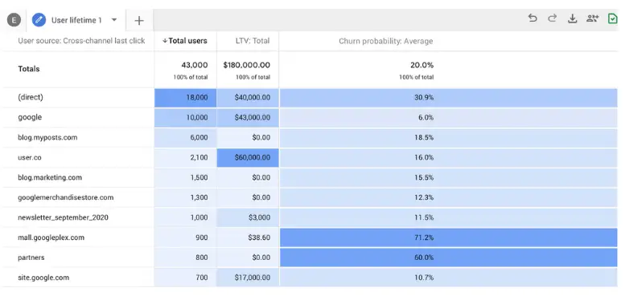Select the (direct) source row label
The width and height of the screenshot is (625, 296).
(x=31, y=97)
